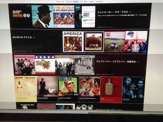
Task: Open the Surrealistic Pillow album cover
Action: coord(24,65)
